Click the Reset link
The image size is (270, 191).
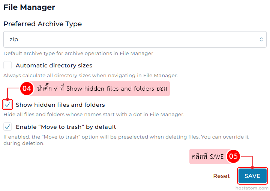pos(222,176)
